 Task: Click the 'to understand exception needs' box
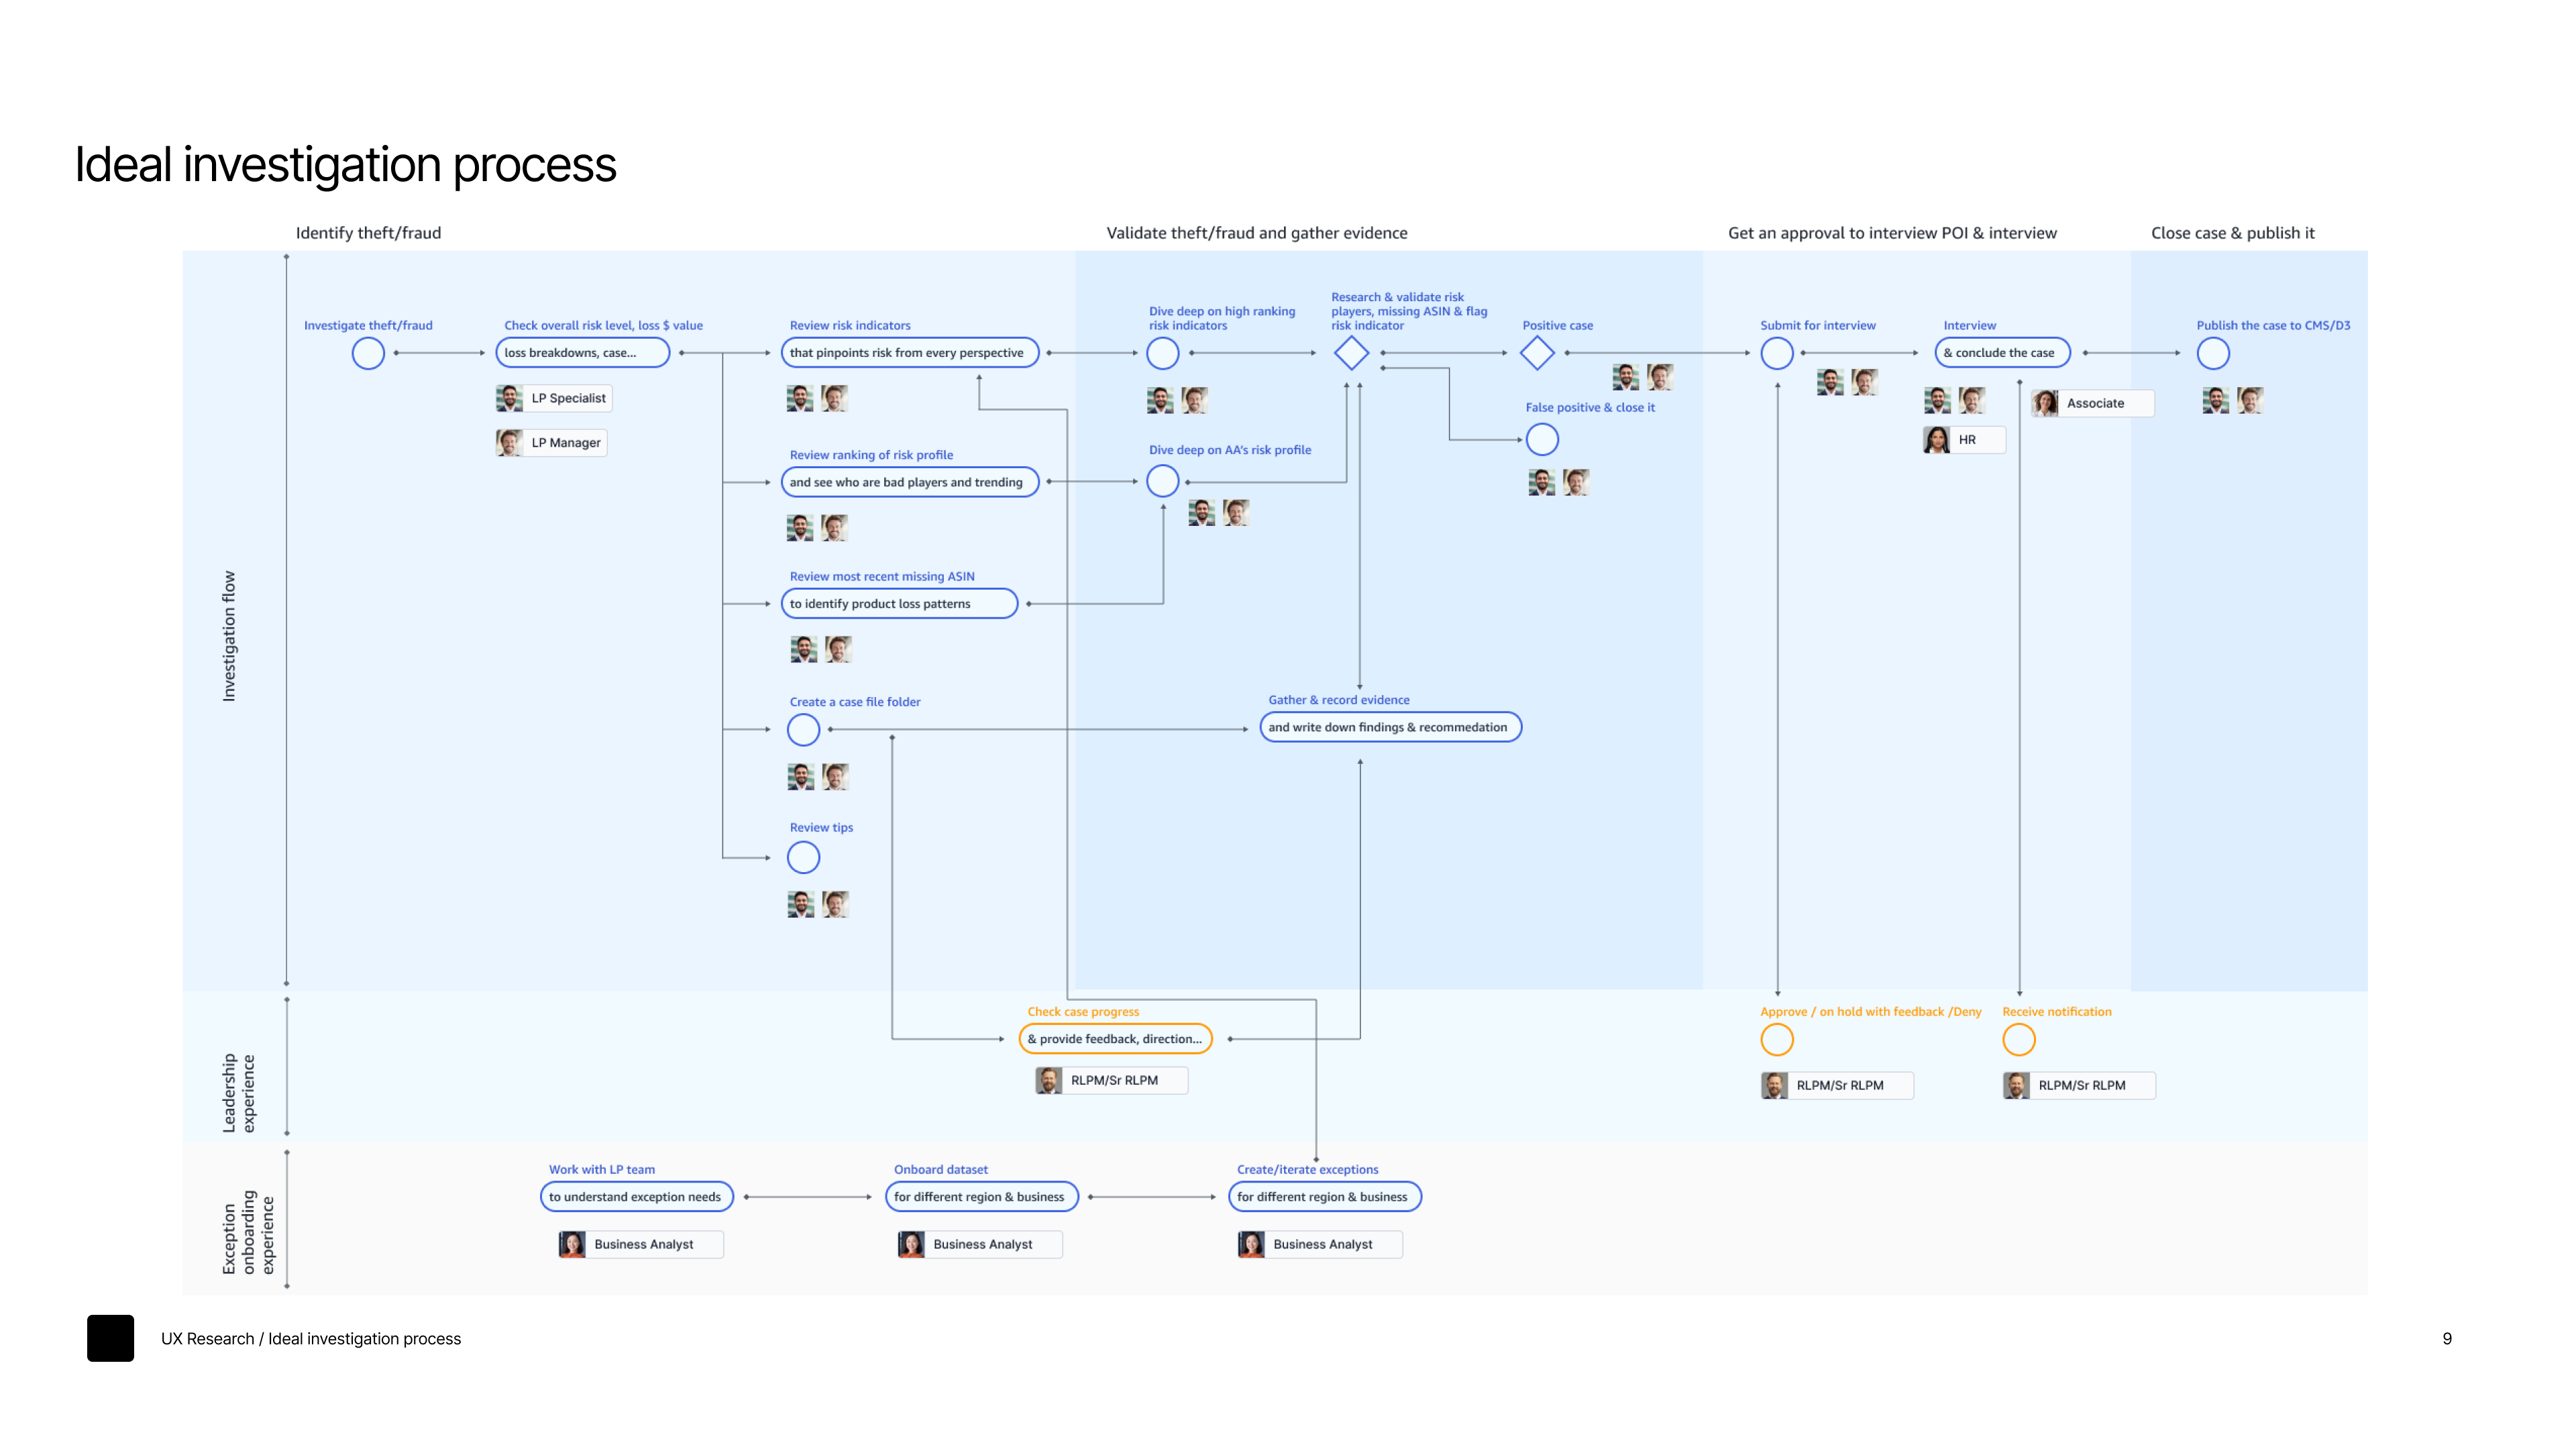click(636, 1197)
